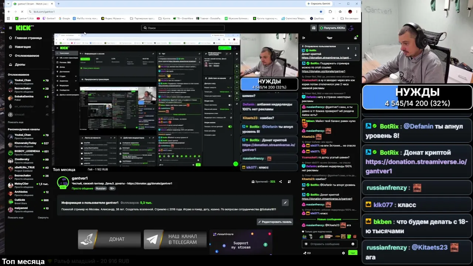Open the Крипта bookmarks folder

pos(165,18)
